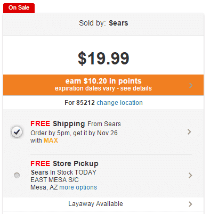Open points details chevron on orange banner
This screenshot has width=210, height=214.
[x=191, y=85]
